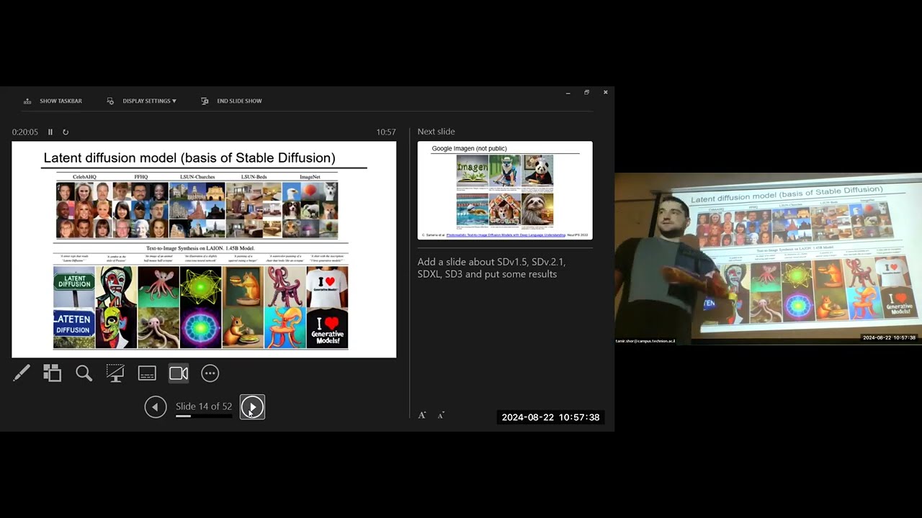Image resolution: width=922 pixels, height=518 pixels.
Task: Click the 'Slide 14 of 52' counter
Action: (x=204, y=406)
